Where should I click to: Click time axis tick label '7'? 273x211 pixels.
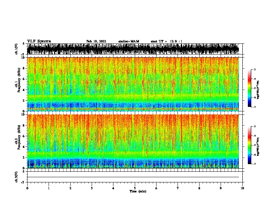(x=178, y=188)
